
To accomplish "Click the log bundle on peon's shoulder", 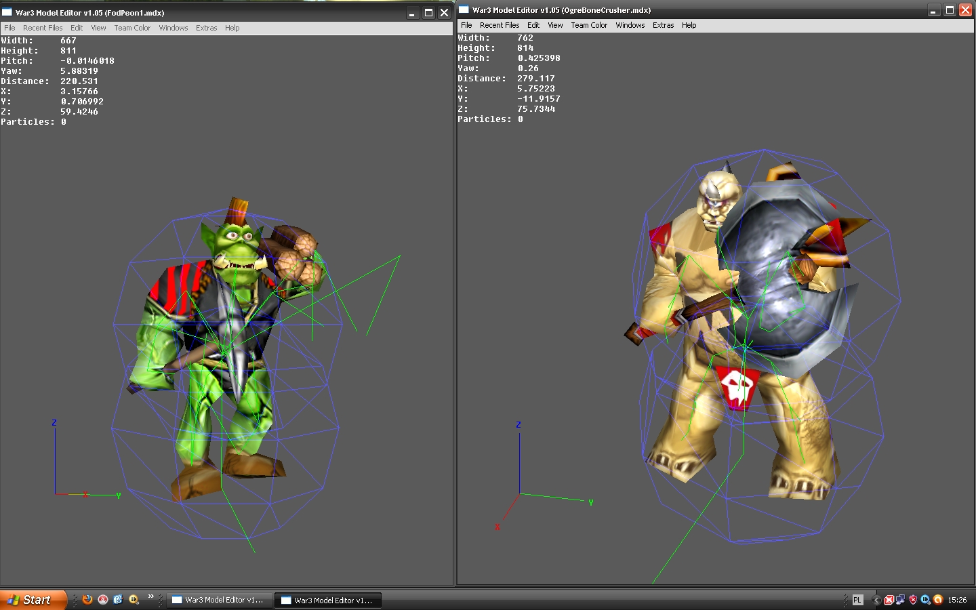I will pos(295,258).
